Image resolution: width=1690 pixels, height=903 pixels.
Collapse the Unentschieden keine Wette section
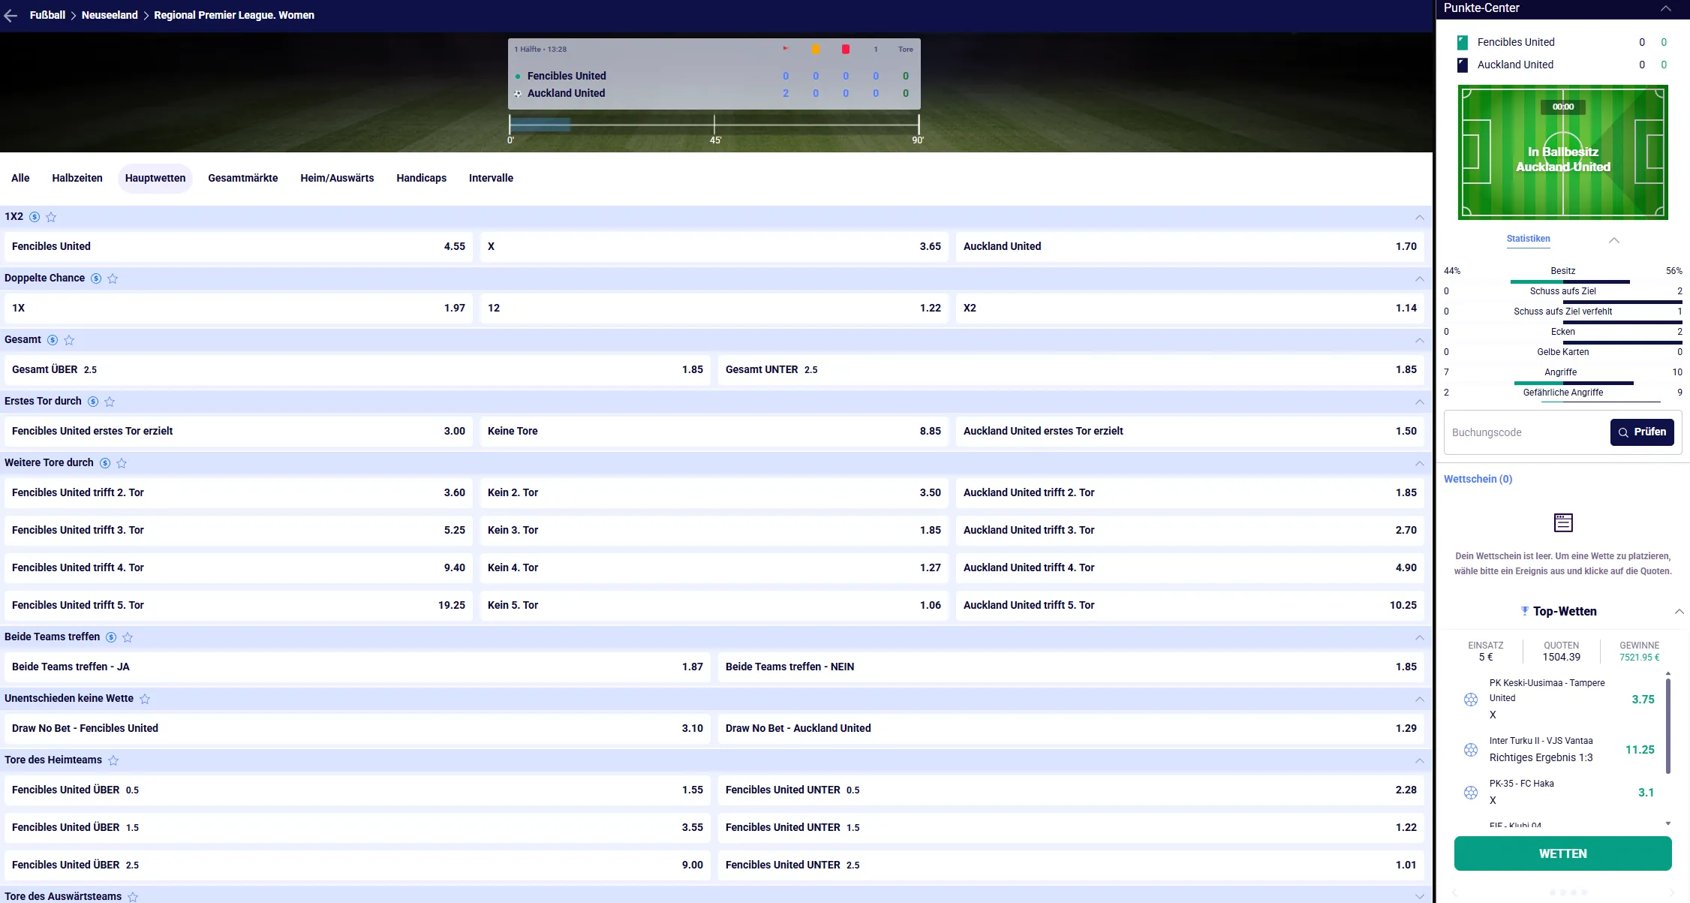1419,699
